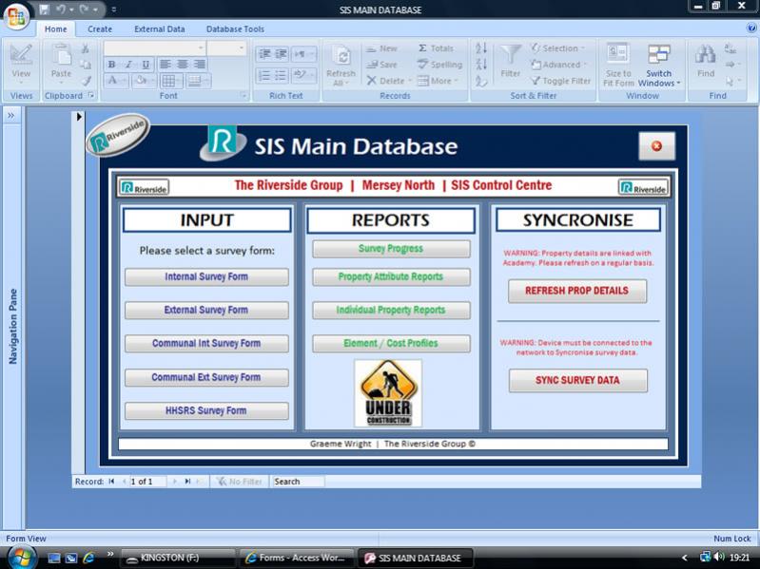Toggle bulleted list

tap(282, 75)
